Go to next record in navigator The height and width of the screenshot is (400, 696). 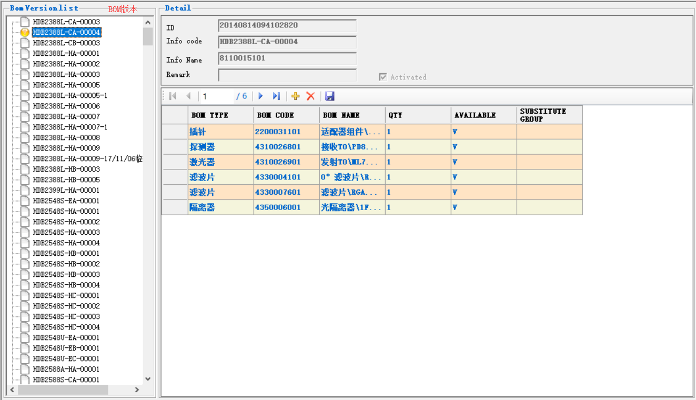pyautogui.click(x=260, y=96)
